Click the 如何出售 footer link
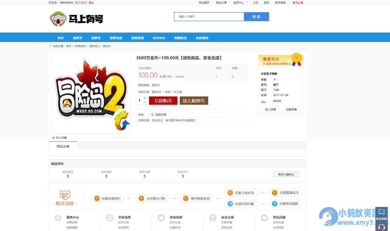 pos(175,222)
